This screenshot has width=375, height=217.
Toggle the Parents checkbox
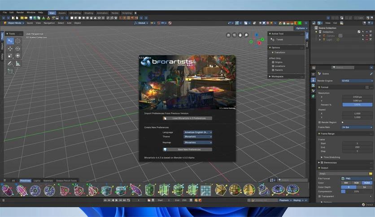[273, 70]
